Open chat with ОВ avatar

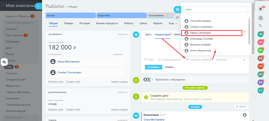click(260, 42)
